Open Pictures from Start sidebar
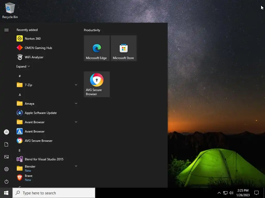The image size is (265, 198). [6, 157]
